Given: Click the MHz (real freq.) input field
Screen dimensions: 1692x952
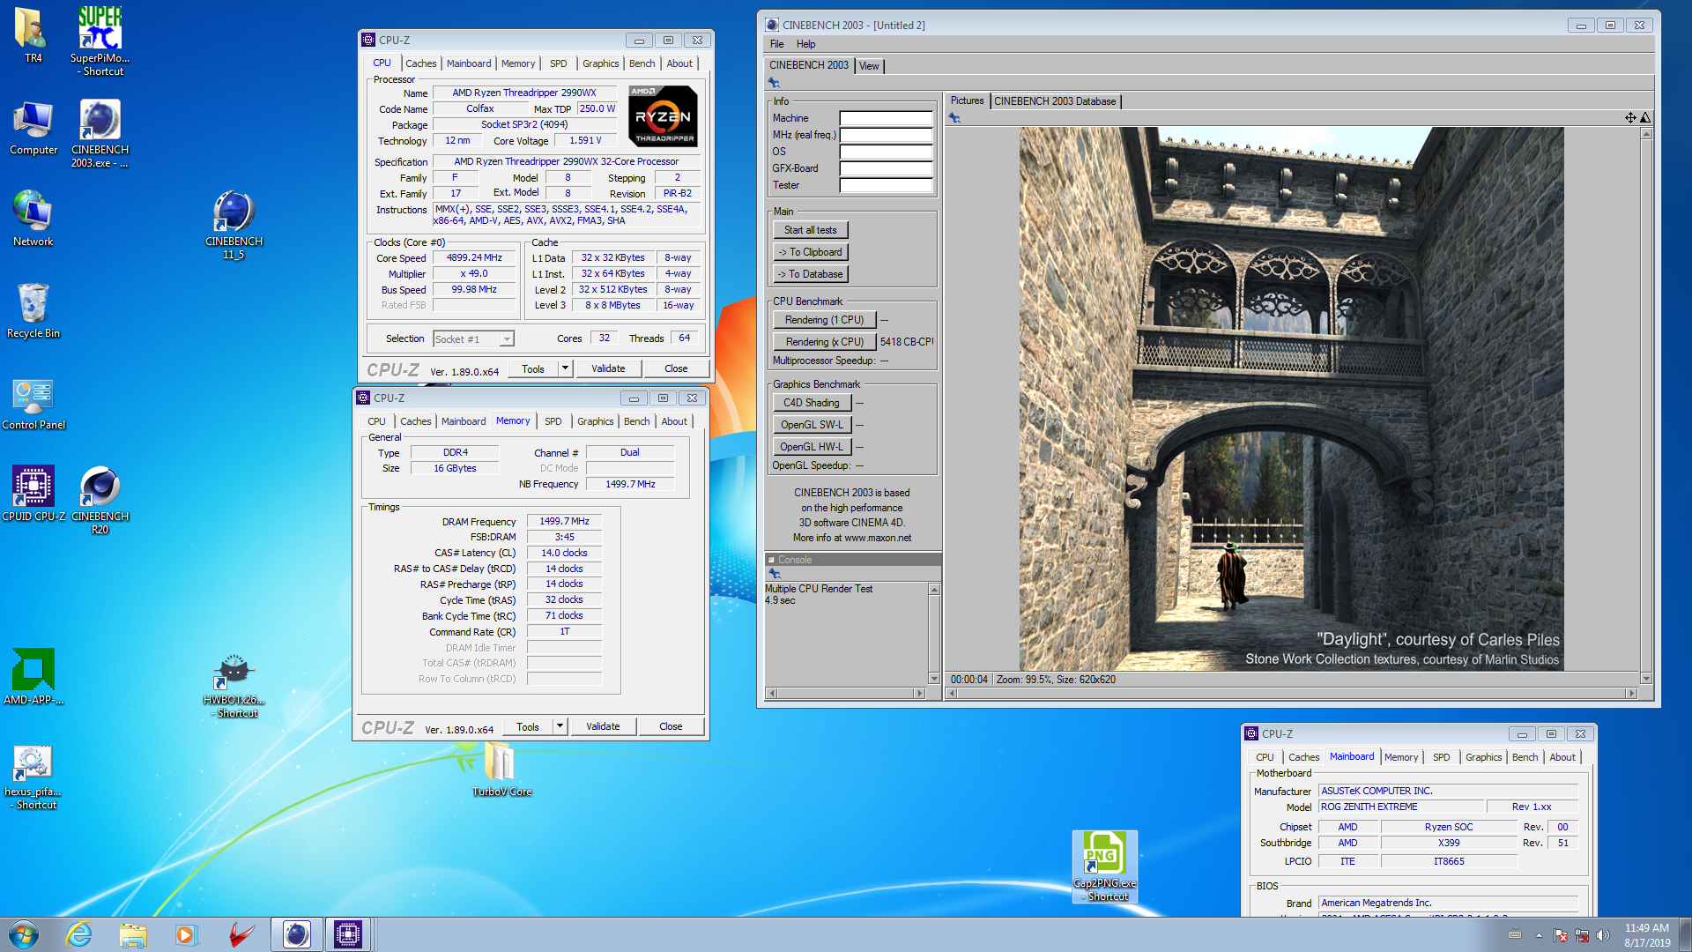Looking at the screenshot, I should pyautogui.click(x=886, y=135).
